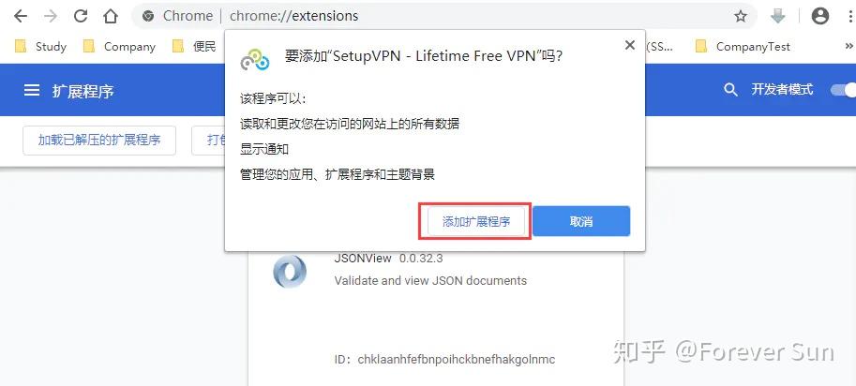Open the Company bookmarks folder
The image size is (856, 386).
119,47
